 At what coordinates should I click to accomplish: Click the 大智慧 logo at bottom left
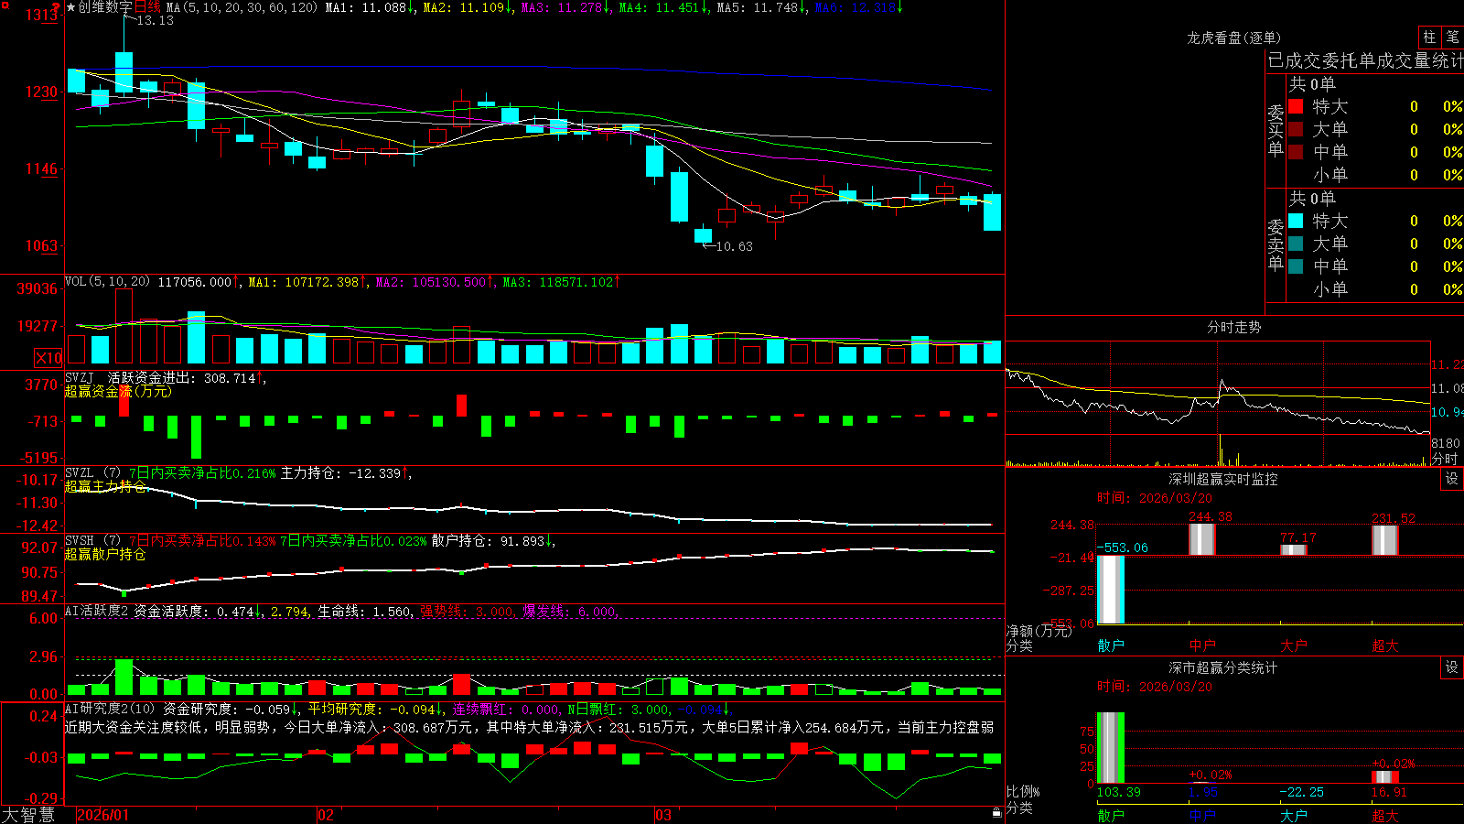[x=28, y=815]
